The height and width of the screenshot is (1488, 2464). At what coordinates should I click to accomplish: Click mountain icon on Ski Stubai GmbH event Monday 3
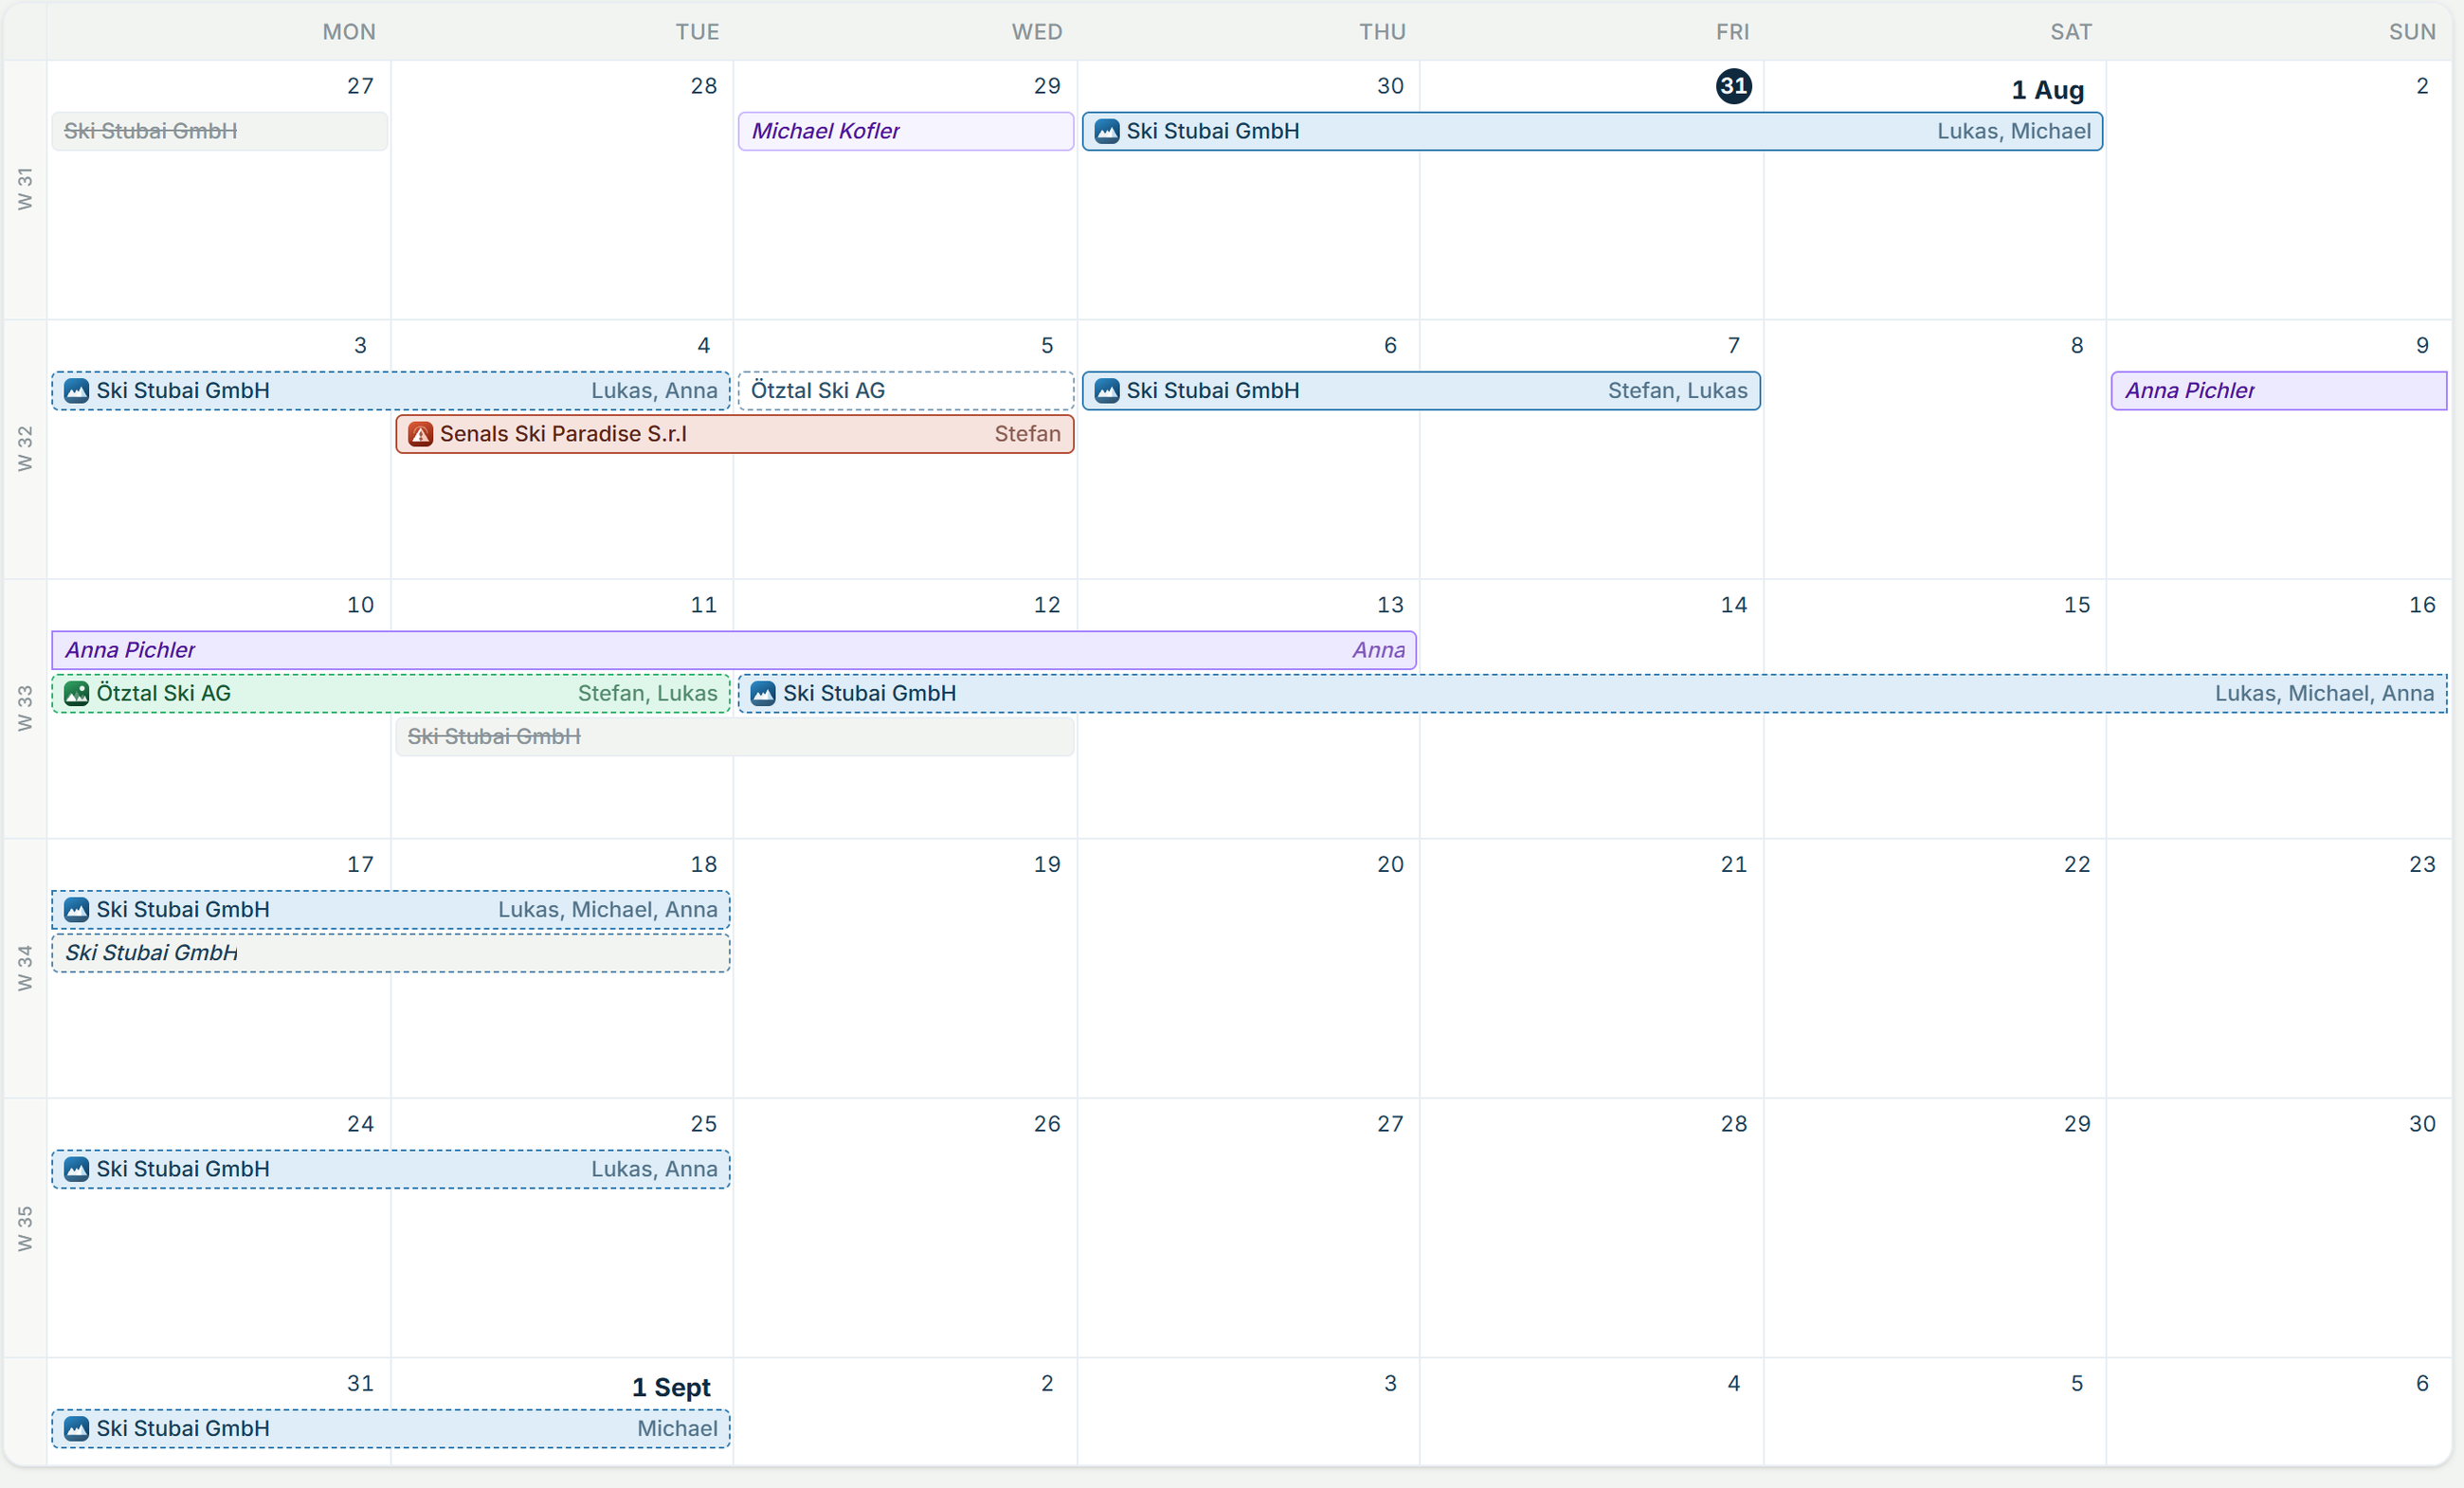pyautogui.click(x=77, y=390)
